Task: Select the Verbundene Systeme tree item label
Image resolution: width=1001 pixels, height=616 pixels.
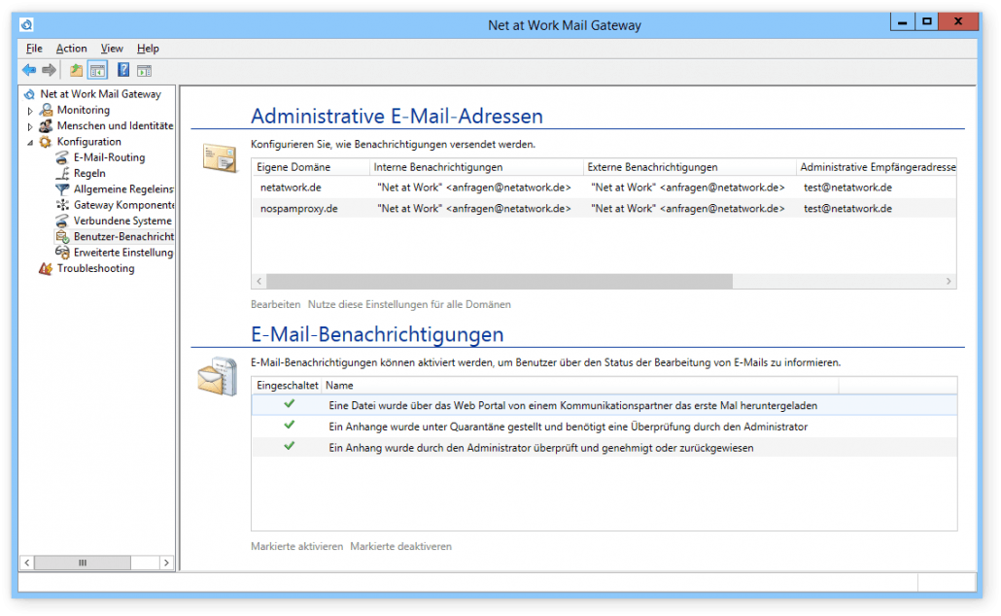Action: (x=122, y=221)
